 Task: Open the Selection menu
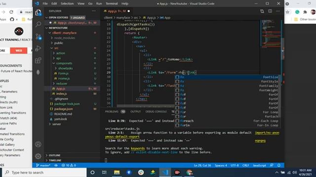pyautogui.click(x=67, y=3)
